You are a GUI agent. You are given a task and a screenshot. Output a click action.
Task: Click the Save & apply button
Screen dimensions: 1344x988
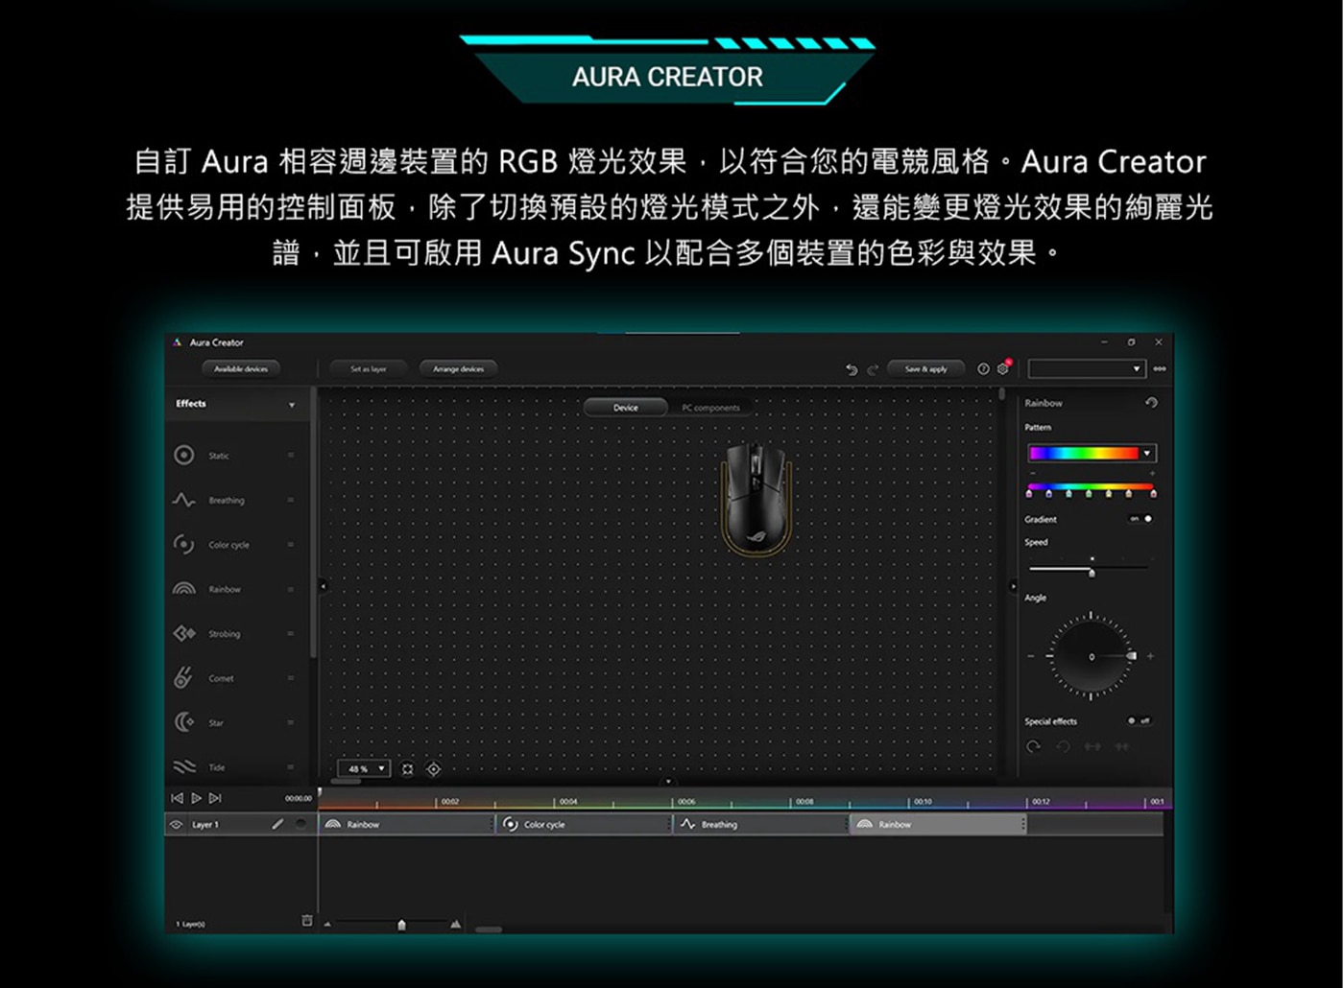pyautogui.click(x=925, y=368)
